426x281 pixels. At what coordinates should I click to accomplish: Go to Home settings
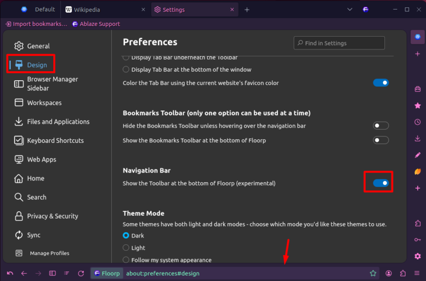click(29, 178)
